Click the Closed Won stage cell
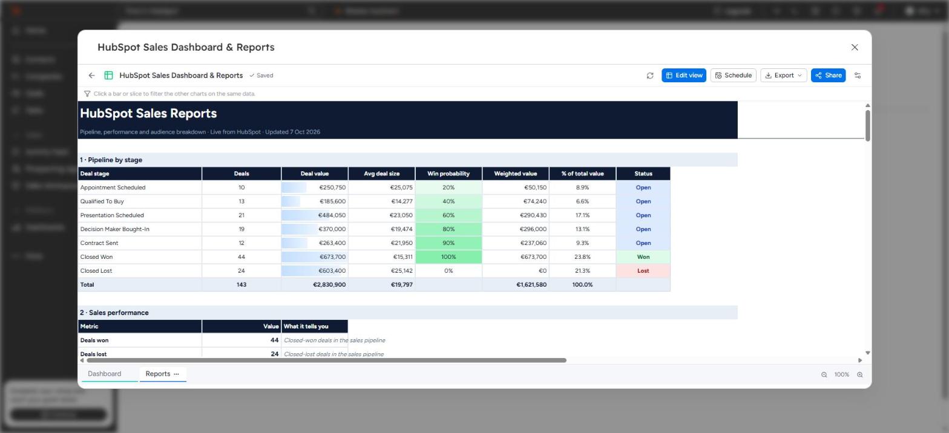This screenshot has width=949, height=433. pos(140,257)
